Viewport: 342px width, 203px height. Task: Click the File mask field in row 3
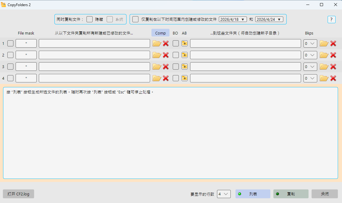[x=26, y=67]
